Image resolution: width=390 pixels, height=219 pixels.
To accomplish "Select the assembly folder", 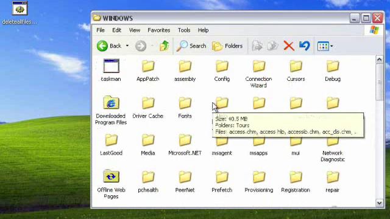I will (185, 71).
